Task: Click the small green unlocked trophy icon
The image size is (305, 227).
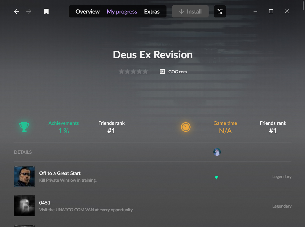Action: [217, 177]
